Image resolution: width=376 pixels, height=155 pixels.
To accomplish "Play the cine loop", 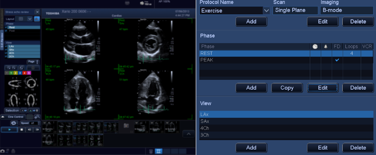I will point(9,130).
